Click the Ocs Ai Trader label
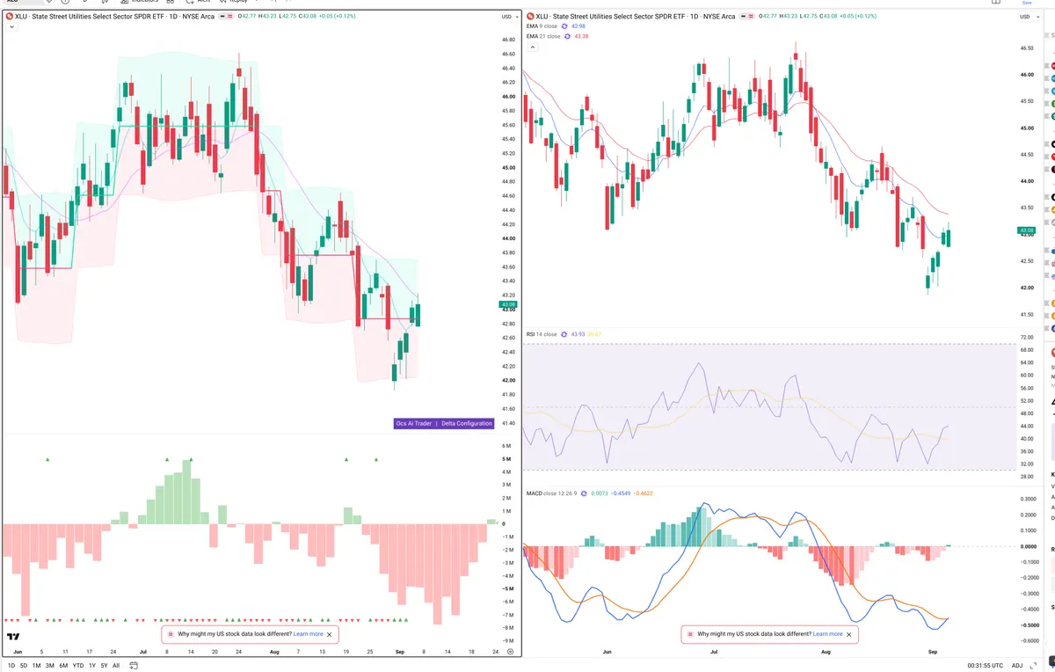Viewport: 1055px width, 672px height. click(x=414, y=423)
